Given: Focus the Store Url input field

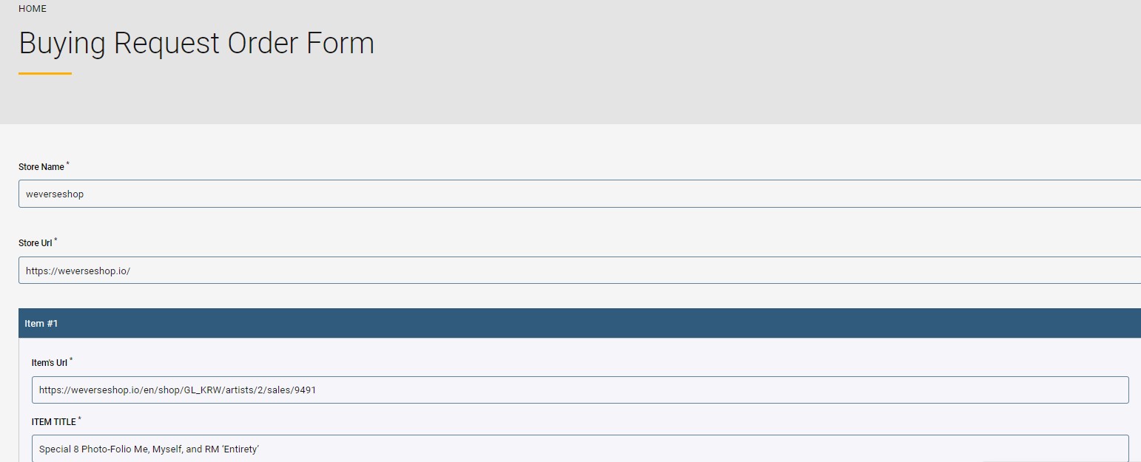Looking at the screenshot, I should pos(577,271).
